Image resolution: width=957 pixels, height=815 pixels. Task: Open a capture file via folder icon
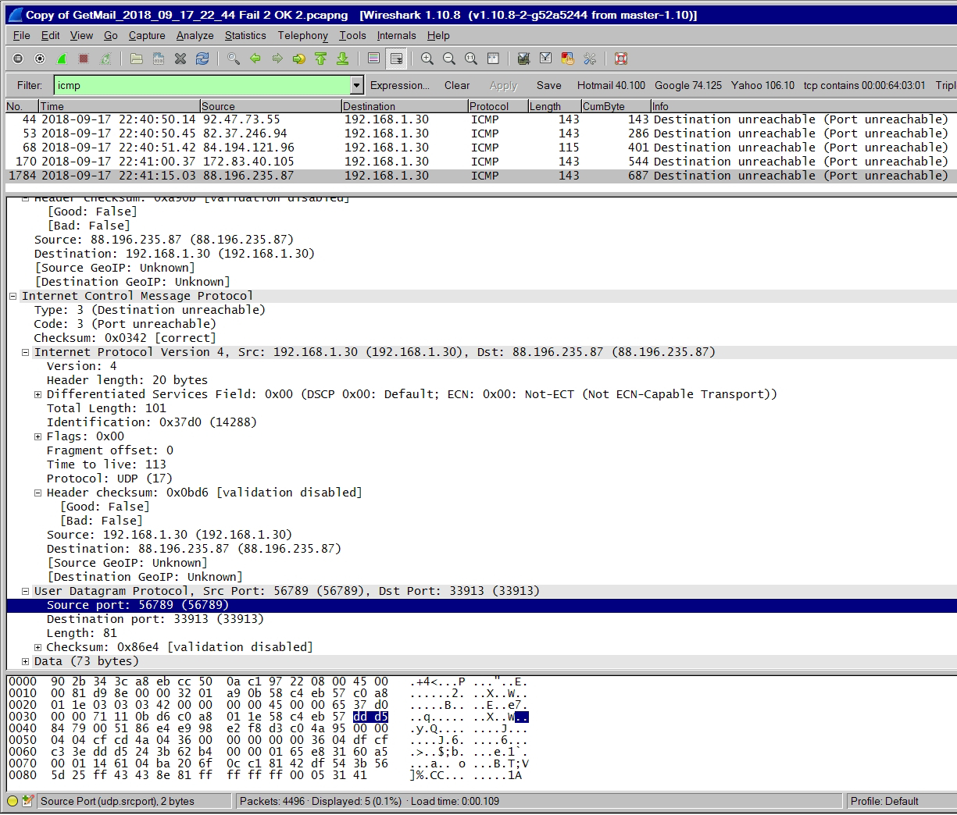point(137,59)
